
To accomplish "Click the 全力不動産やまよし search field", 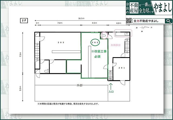I will 149,21.
